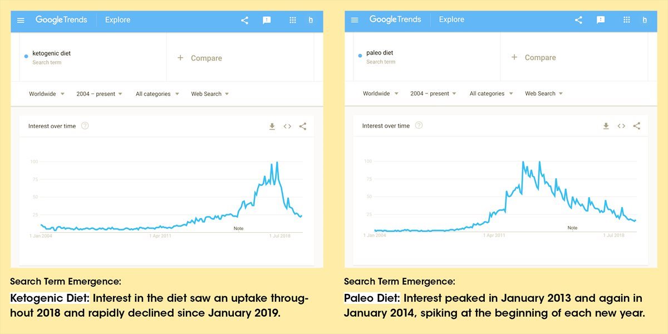Click share icon in left Trends header

[244, 21]
